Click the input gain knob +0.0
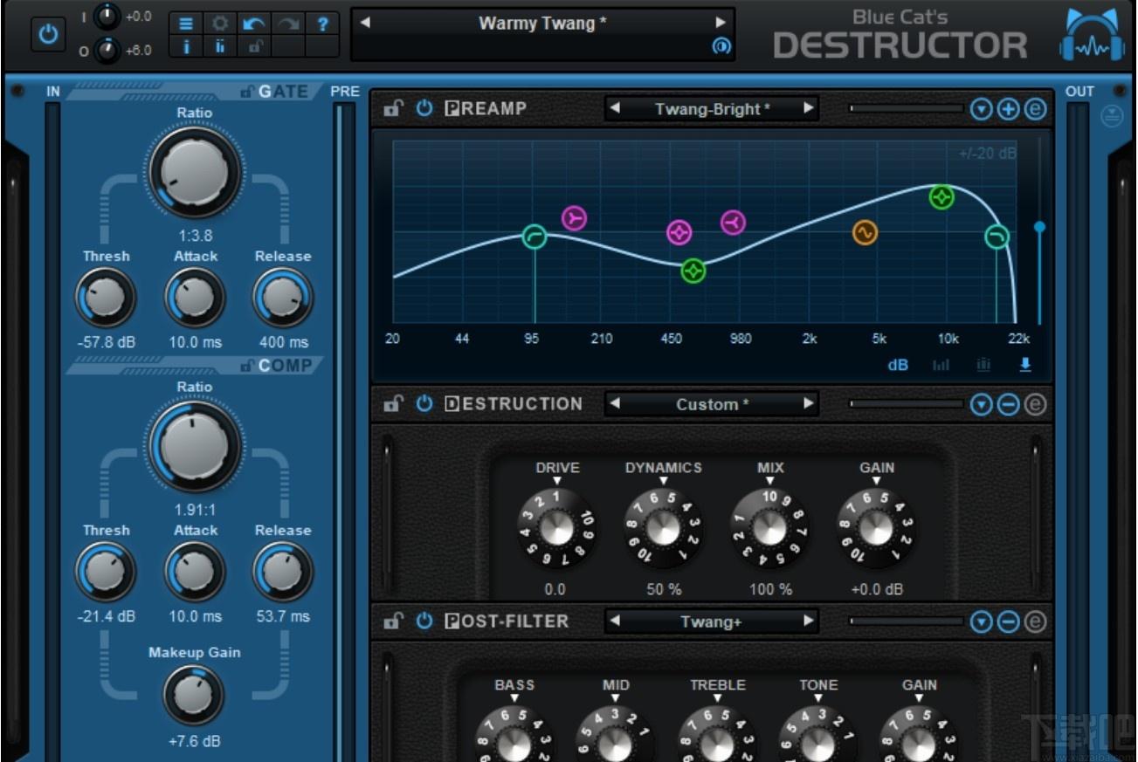The width and height of the screenshot is (1138, 762). (107, 16)
